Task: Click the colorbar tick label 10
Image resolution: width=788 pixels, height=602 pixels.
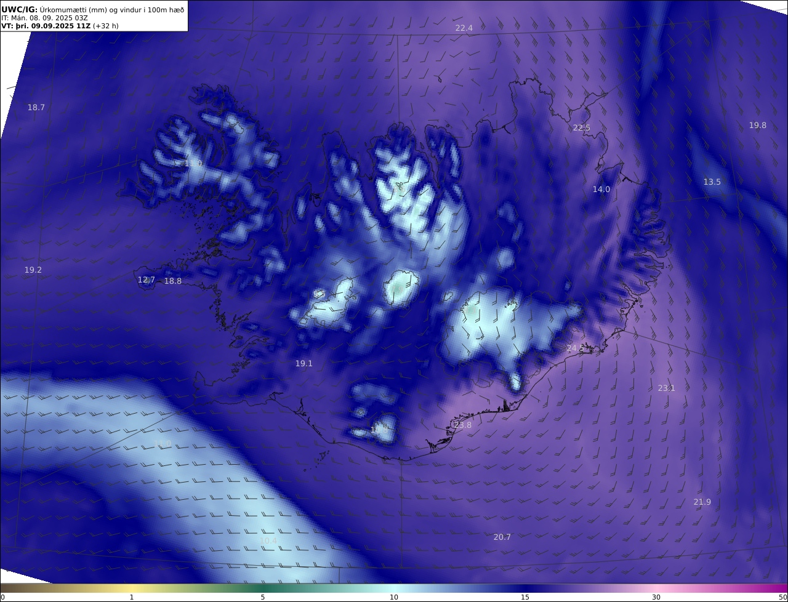Action: 394,597
